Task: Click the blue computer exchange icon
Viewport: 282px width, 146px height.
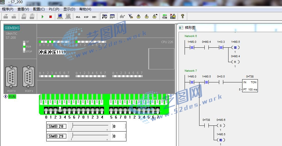Action: click(60, 16)
